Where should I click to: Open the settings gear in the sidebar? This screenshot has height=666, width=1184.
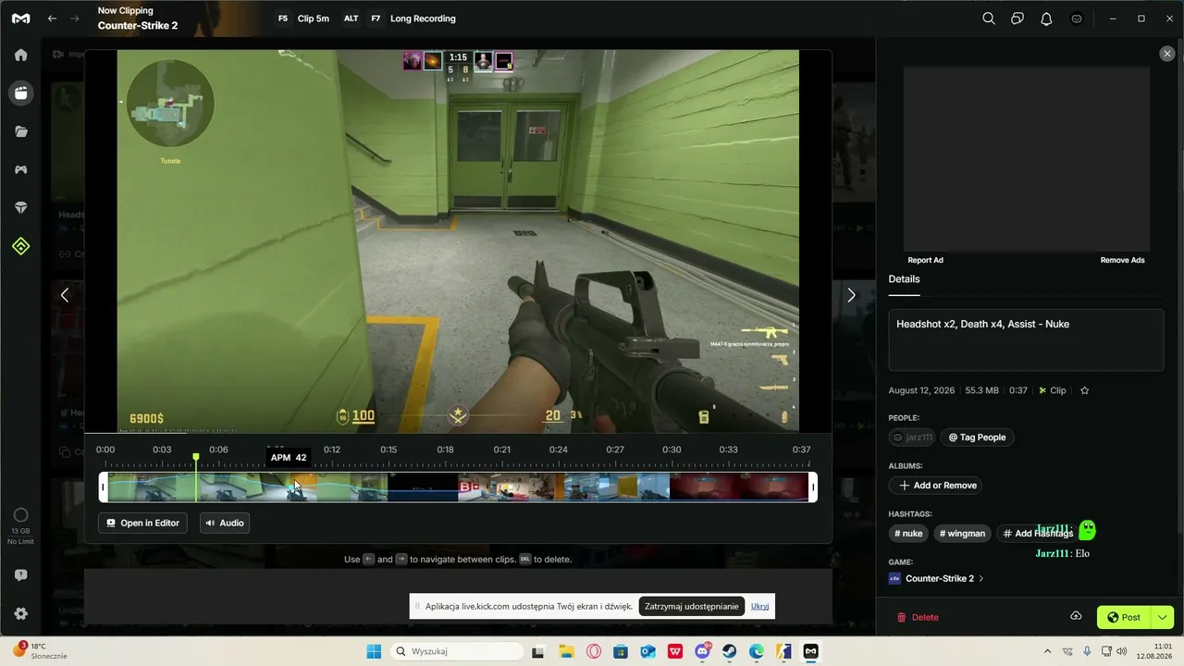point(20,614)
